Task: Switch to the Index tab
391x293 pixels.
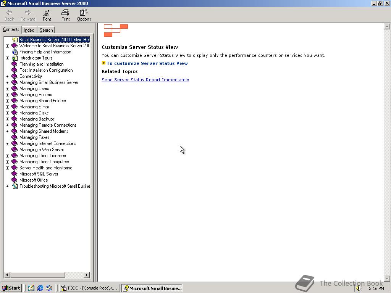Action: point(29,30)
